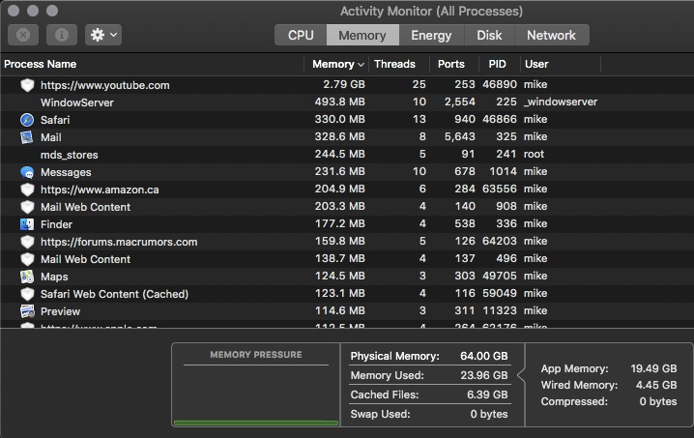This screenshot has width=694, height=438.
Task: Click the Swap Used 0 bytes value
Action: click(489, 414)
